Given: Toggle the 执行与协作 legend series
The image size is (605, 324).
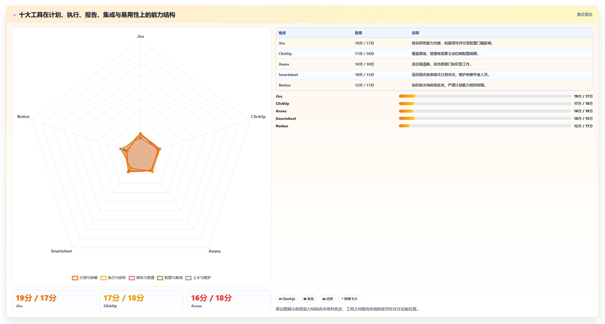Looking at the screenshot, I should tap(113, 278).
